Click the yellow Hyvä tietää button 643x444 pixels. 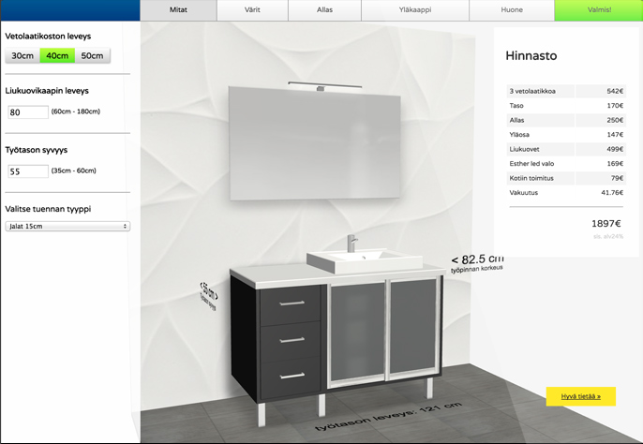click(580, 396)
